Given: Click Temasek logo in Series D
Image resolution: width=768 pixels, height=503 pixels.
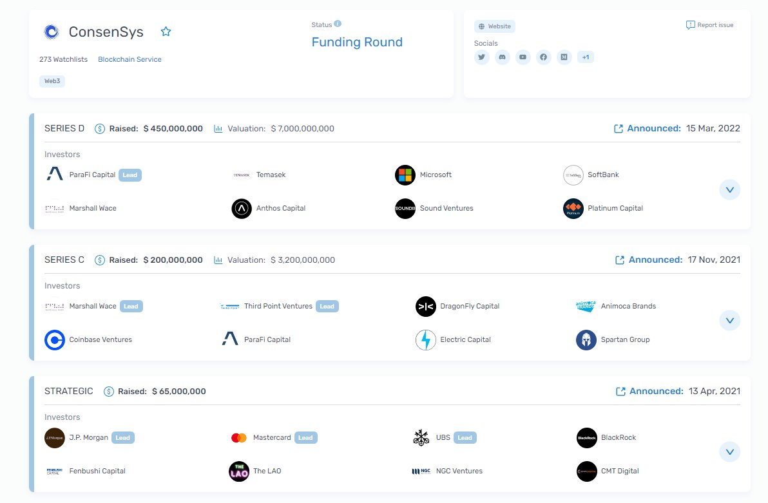Looking at the screenshot, I should pos(242,175).
